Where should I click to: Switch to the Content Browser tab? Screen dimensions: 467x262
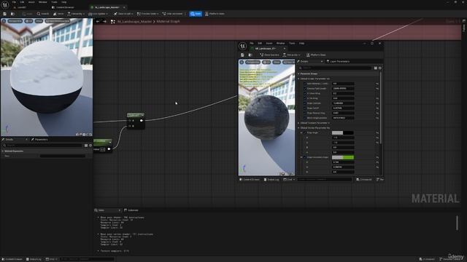(63, 7)
